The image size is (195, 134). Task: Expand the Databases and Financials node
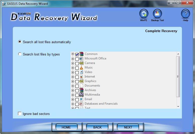coord(73,104)
